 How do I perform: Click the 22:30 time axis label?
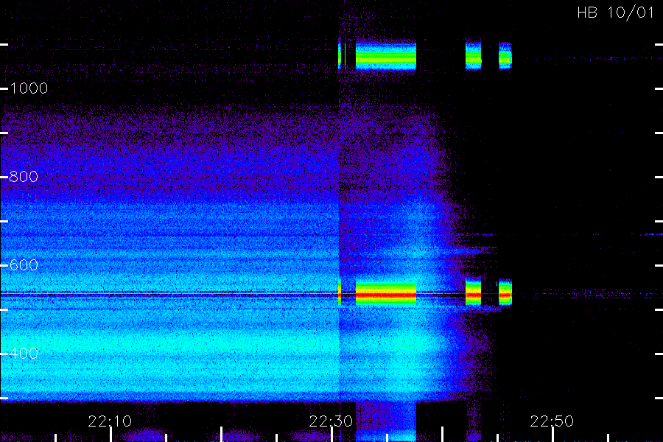coord(331,421)
